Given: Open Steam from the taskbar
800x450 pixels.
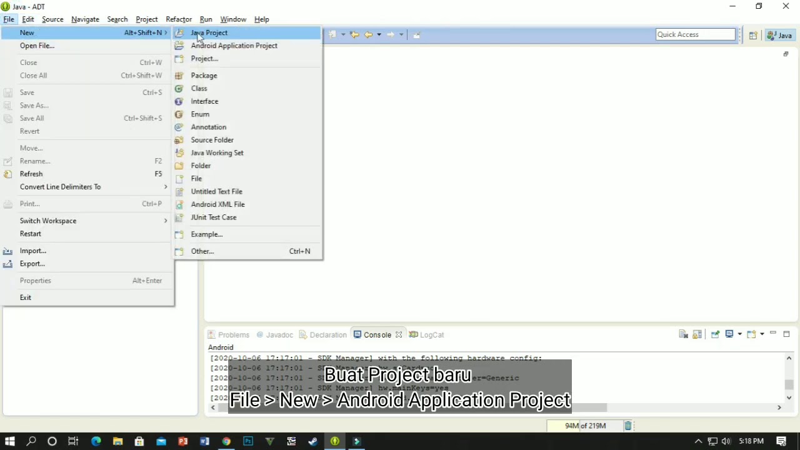Looking at the screenshot, I should [312, 441].
